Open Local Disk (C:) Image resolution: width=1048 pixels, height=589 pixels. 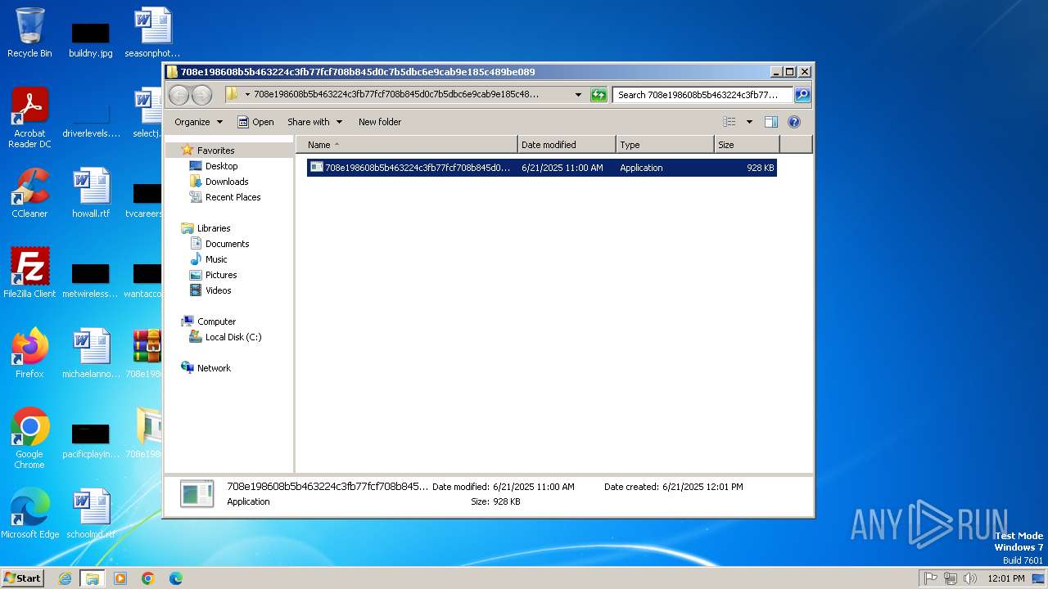pos(233,337)
